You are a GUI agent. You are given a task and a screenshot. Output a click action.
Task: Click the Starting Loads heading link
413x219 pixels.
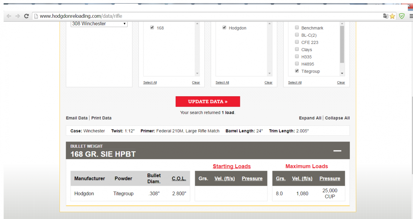coord(232,167)
